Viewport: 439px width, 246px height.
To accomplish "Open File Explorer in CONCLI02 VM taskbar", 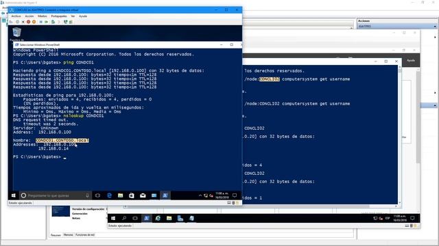I will (x=121, y=195).
